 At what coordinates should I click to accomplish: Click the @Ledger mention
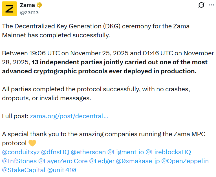click(102, 161)
